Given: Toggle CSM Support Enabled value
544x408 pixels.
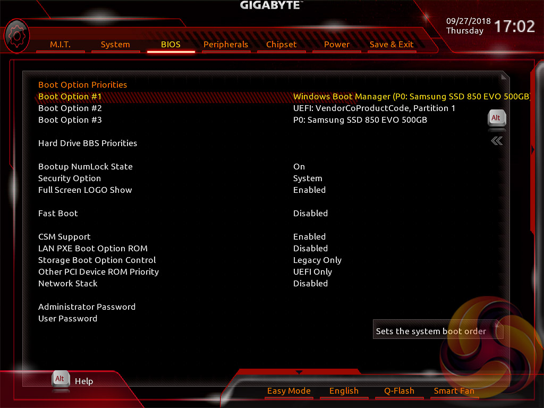Looking at the screenshot, I should click(309, 236).
